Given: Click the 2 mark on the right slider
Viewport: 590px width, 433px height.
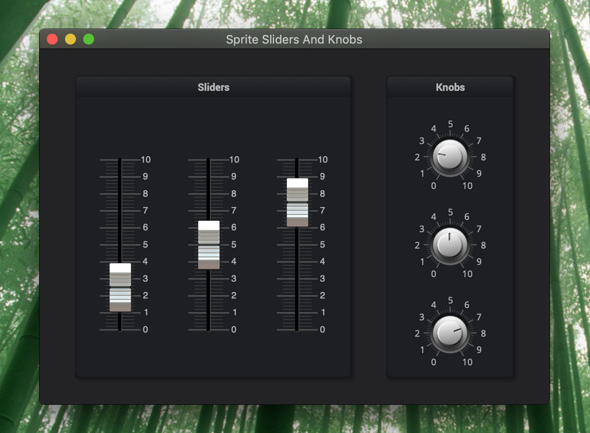Looking at the screenshot, I should click(322, 295).
